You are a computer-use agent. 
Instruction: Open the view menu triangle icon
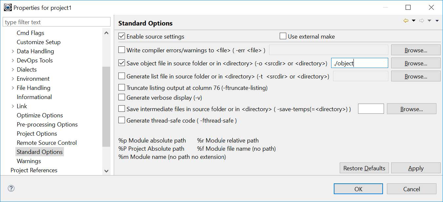437,21
